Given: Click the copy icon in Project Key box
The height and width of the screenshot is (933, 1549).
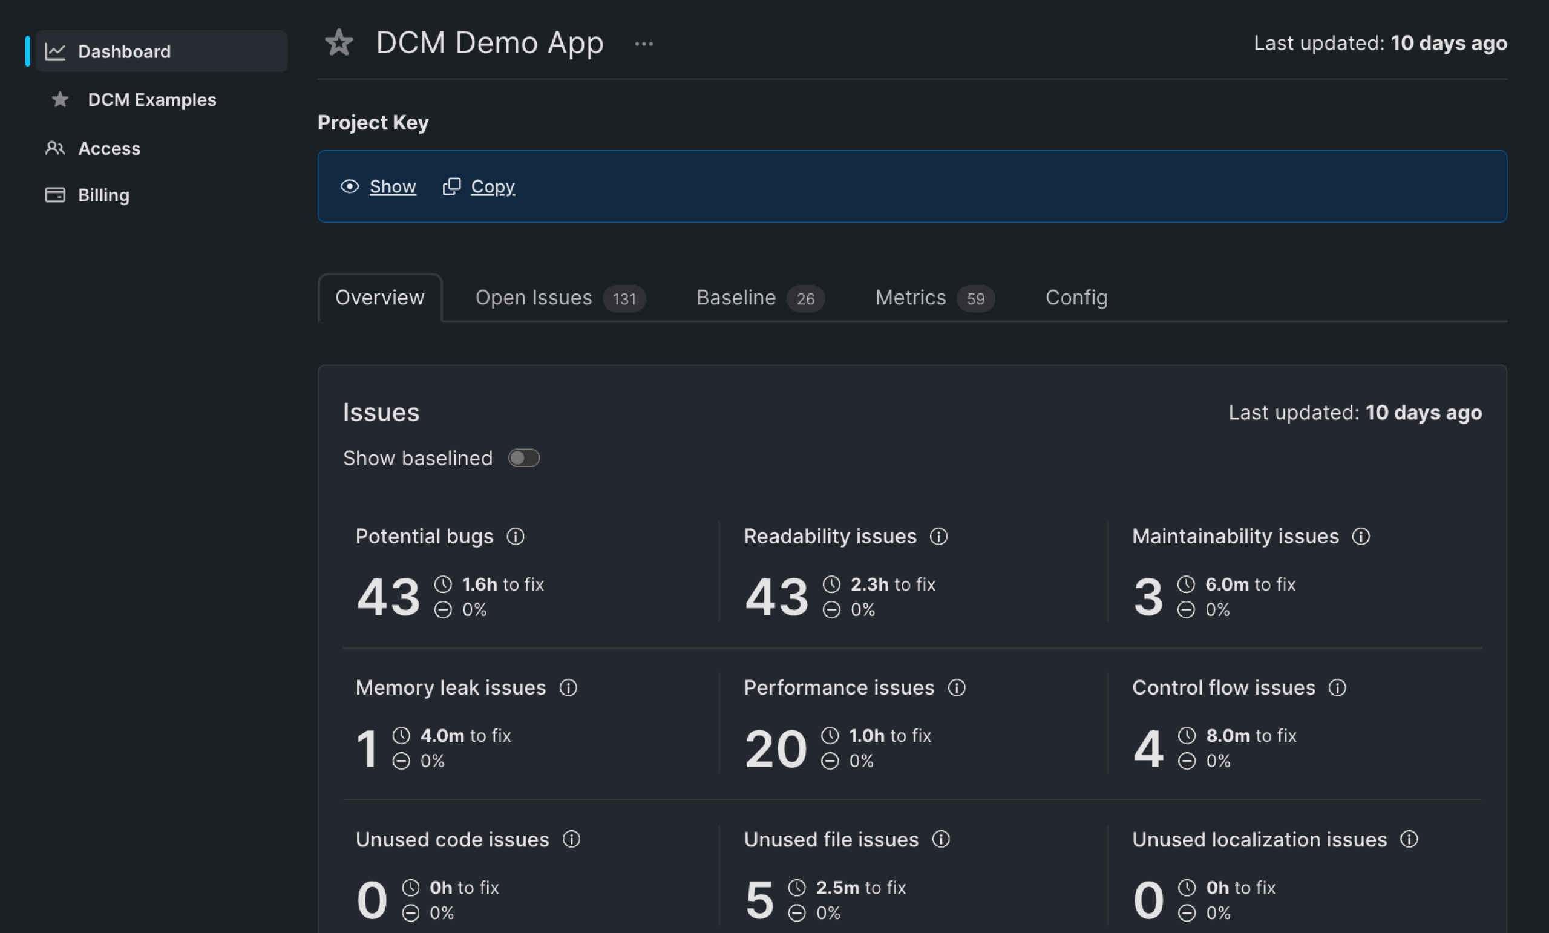Looking at the screenshot, I should [451, 187].
